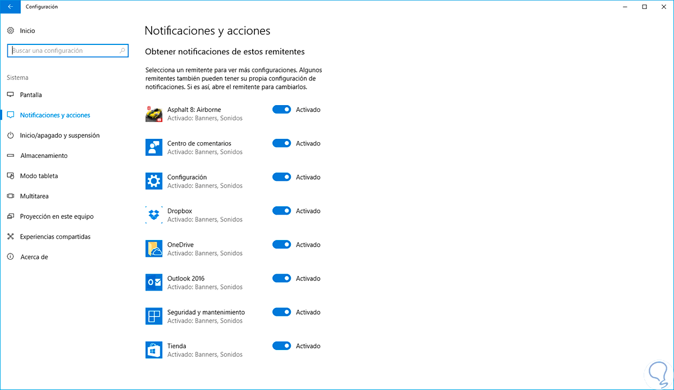Click the Seguridad y mantenimiento icon
Screen dimensions: 674x390
pyautogui.click(x=154, y=316)
